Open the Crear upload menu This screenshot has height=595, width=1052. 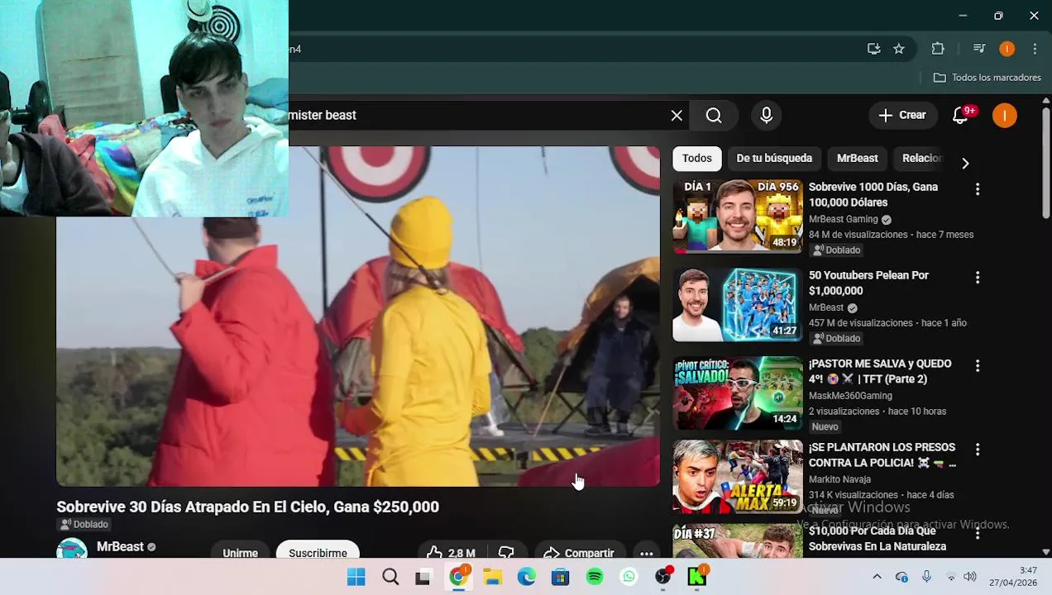pos(902,116)
